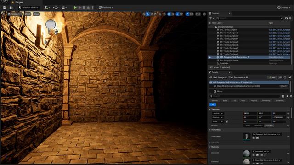Image resolution: width=294 pixels, height=165 pixels.
Task: Select the General filter category
Action: coord(215,101)
